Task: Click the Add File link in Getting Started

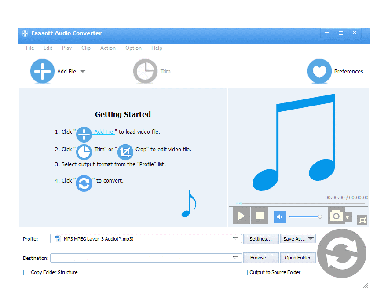Action: pos(104,132)
